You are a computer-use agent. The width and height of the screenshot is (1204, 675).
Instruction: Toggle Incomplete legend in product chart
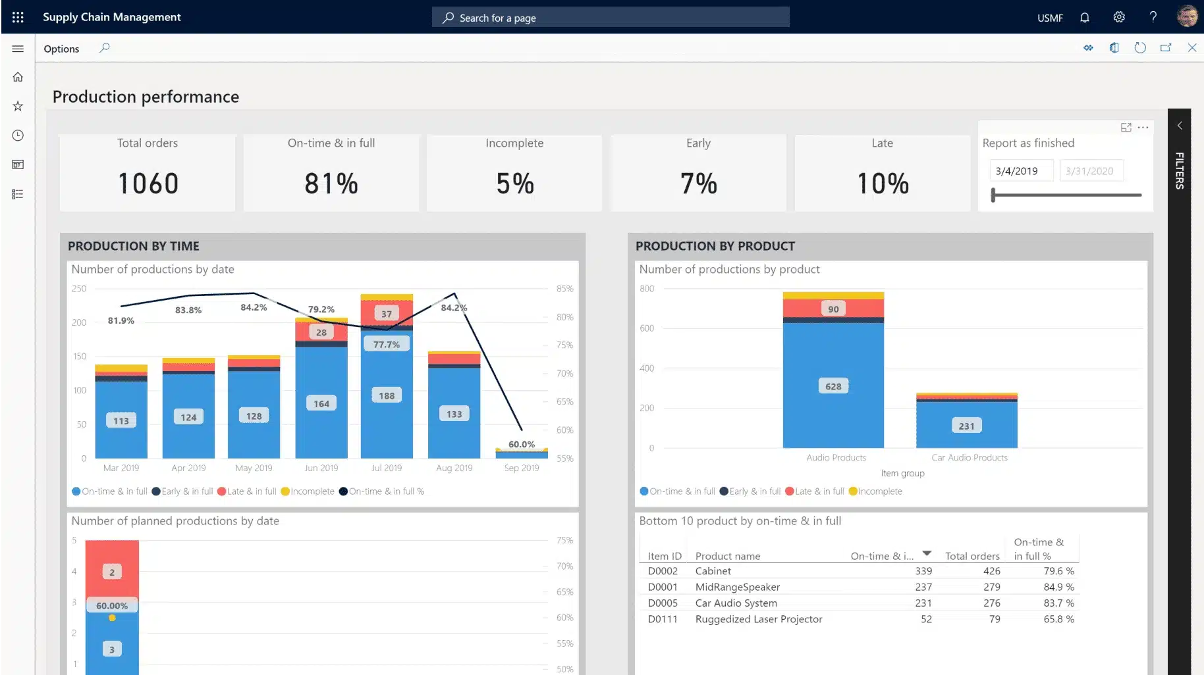coord(875,491)
